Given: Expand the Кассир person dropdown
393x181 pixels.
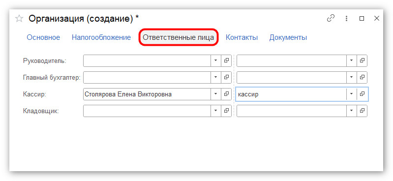Looking at the screenshot, I should (x=215, y=94).
